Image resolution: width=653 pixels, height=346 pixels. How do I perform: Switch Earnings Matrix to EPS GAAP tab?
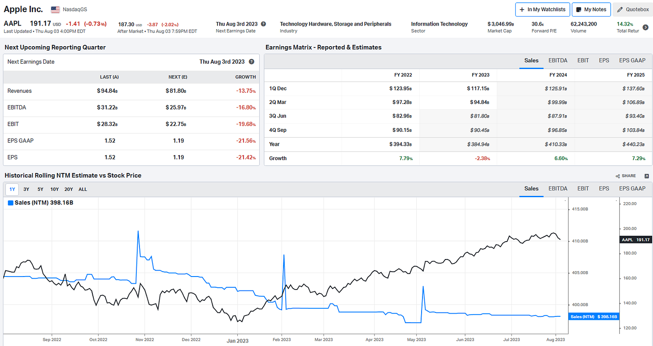pos(632,61)
